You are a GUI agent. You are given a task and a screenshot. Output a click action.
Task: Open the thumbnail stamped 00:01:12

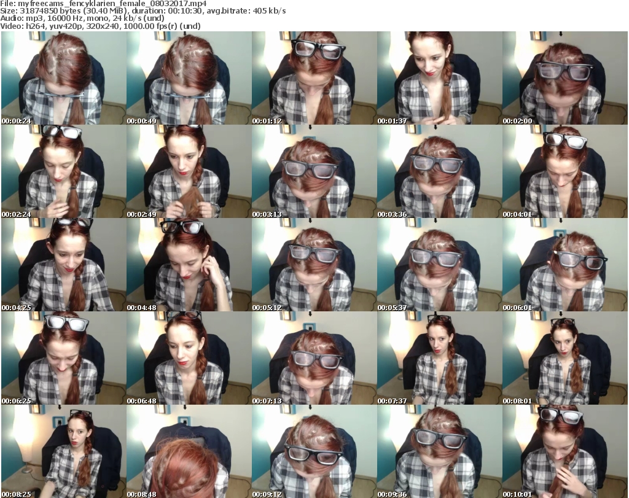pos(314,78)
